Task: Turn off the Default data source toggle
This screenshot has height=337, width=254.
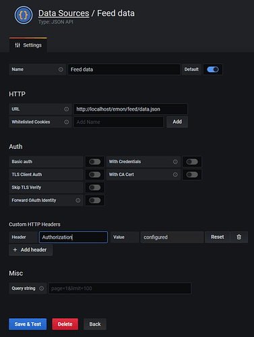Action: [213, 69]
